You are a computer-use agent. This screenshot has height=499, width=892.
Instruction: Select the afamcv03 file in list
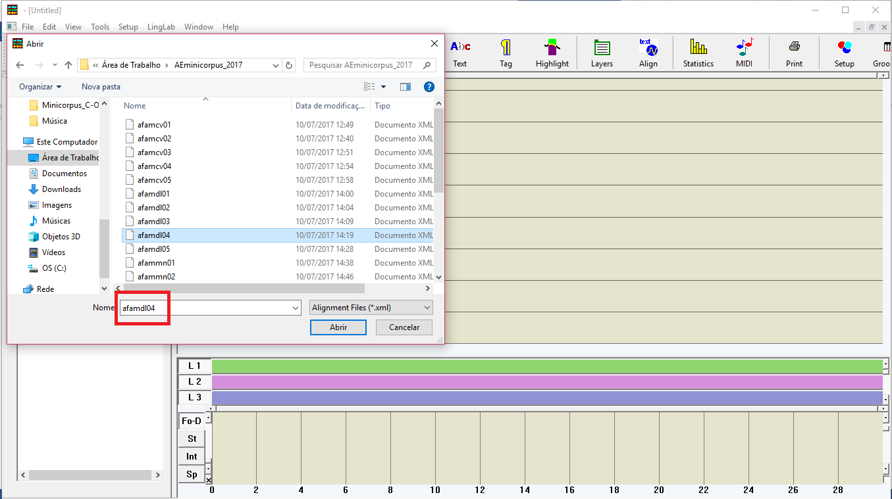coord(154,153)
